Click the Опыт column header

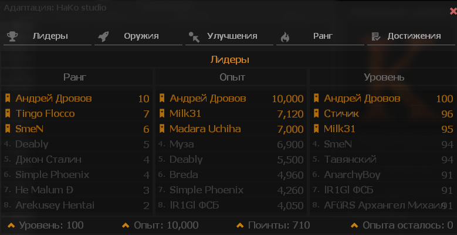click(x=232, y=77)
